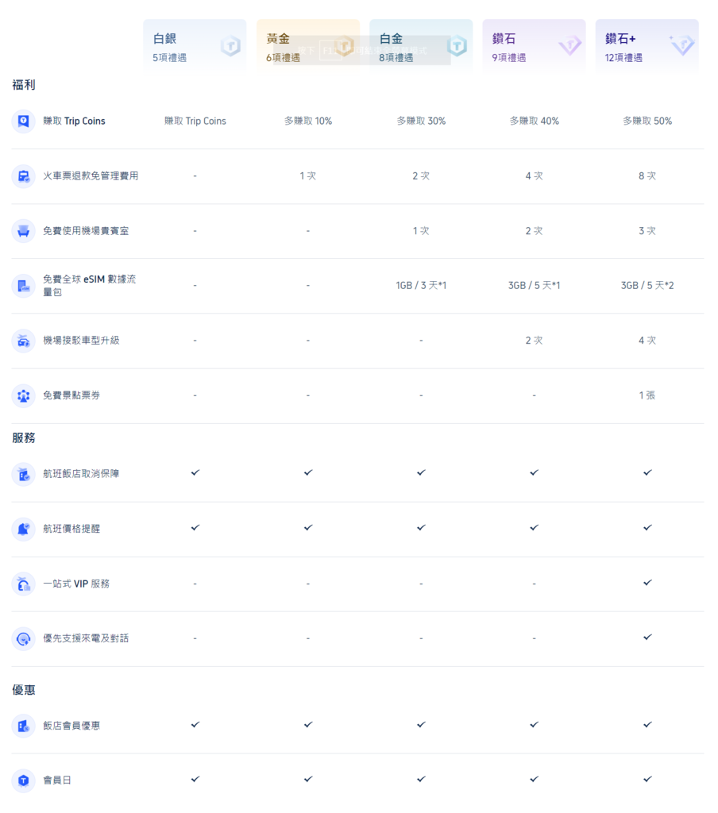The image size is (718, 813).
Task: Click the 免費使用機場貴賓室 lounge icon
Action: [x=24, y=231]
